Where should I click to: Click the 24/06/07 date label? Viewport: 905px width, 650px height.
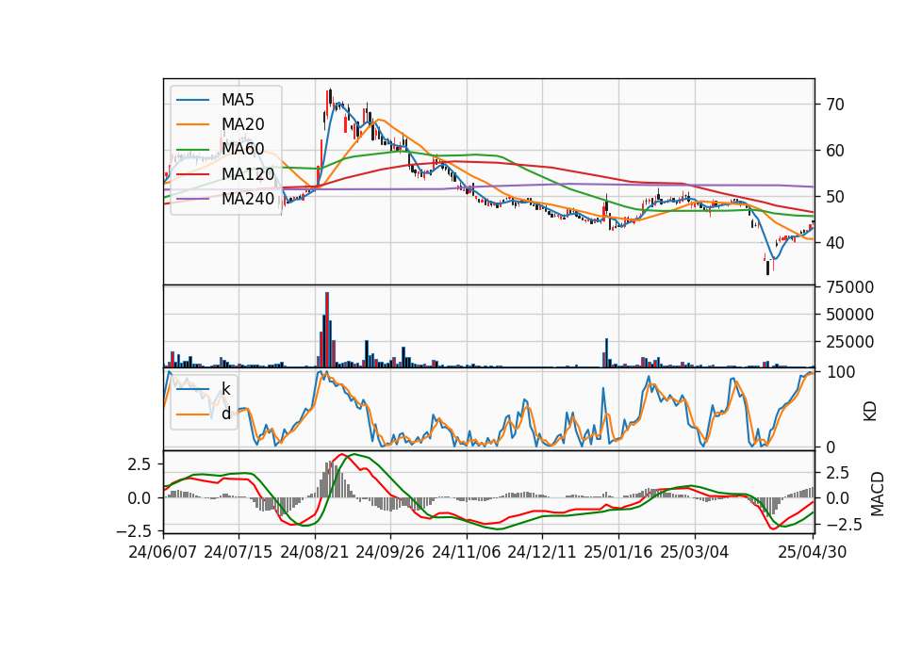click(x=163, y=552)
